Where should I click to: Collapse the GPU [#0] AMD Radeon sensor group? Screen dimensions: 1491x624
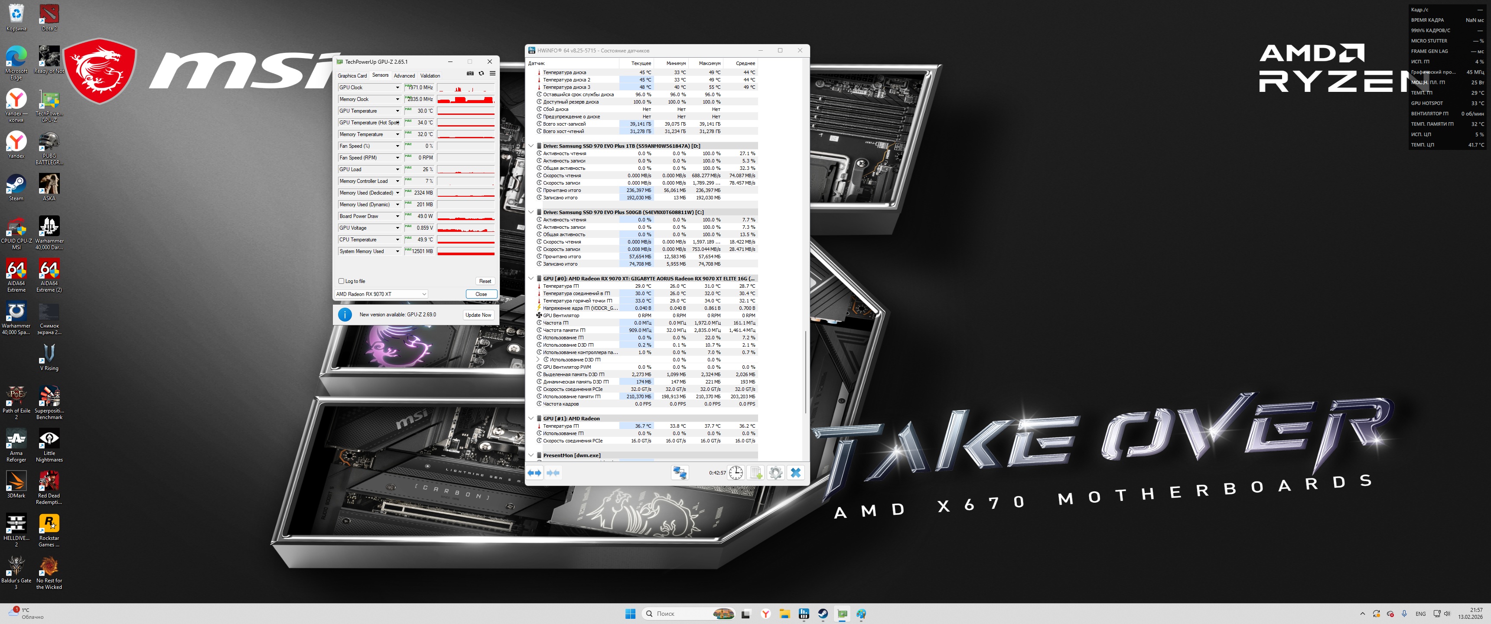pos(531,279)
